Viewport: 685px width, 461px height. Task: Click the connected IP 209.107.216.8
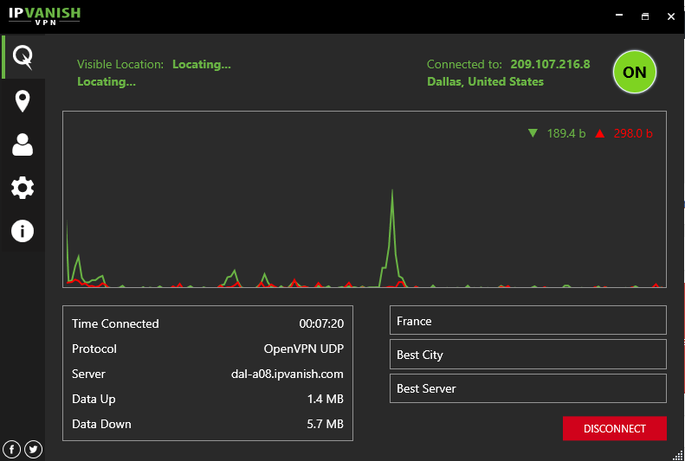550,64
